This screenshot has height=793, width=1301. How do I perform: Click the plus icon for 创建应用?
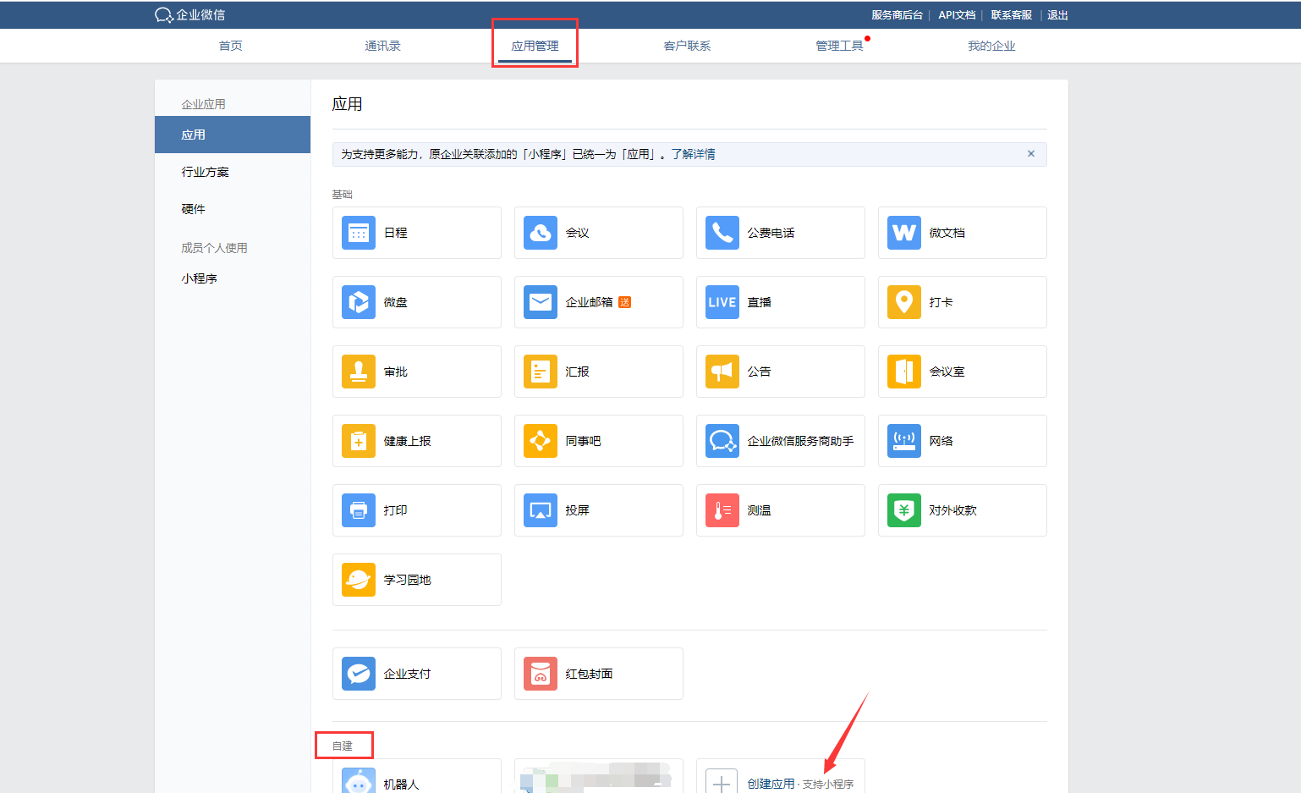(x=722, y=782)
